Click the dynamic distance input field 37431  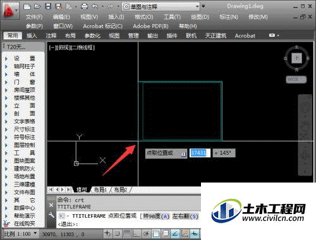pos(200,153)
